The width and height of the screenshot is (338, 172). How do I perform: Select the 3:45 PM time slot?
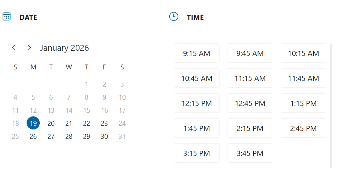click(x=250, y=153)
